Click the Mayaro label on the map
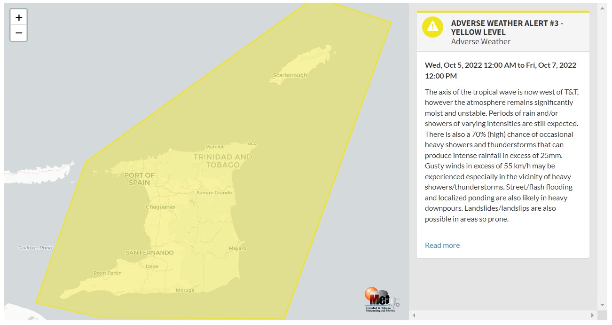The height and width of the screenshot is (325, 612). pyautogui.click(x=237, y=248)
